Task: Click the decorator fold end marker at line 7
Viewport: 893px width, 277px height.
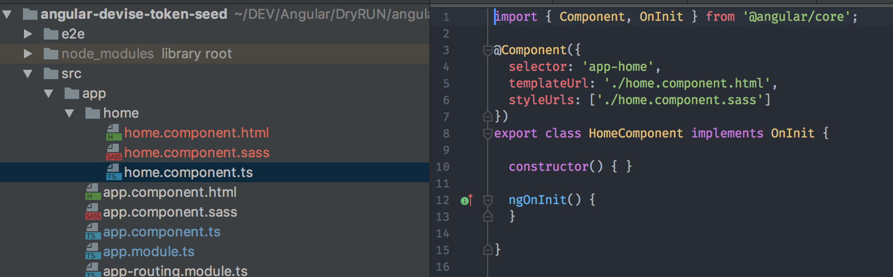Action: click(488, 117)
